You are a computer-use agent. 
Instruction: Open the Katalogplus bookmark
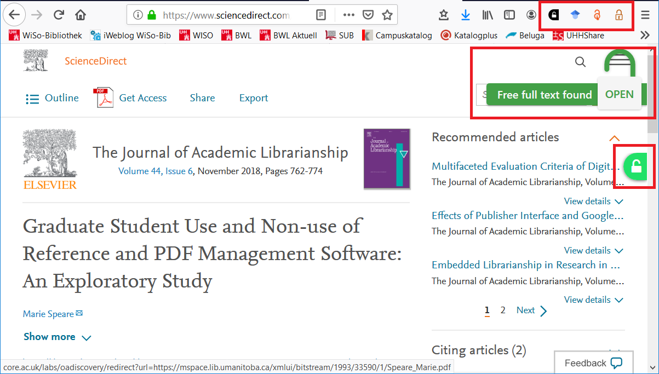[469, 36]
